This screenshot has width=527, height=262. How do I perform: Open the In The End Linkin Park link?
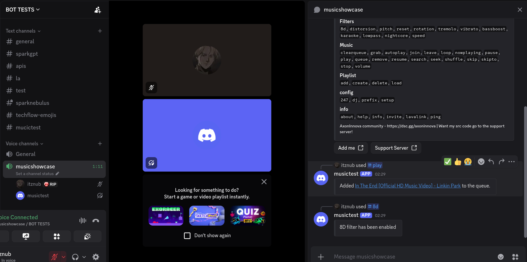(407, 186)
